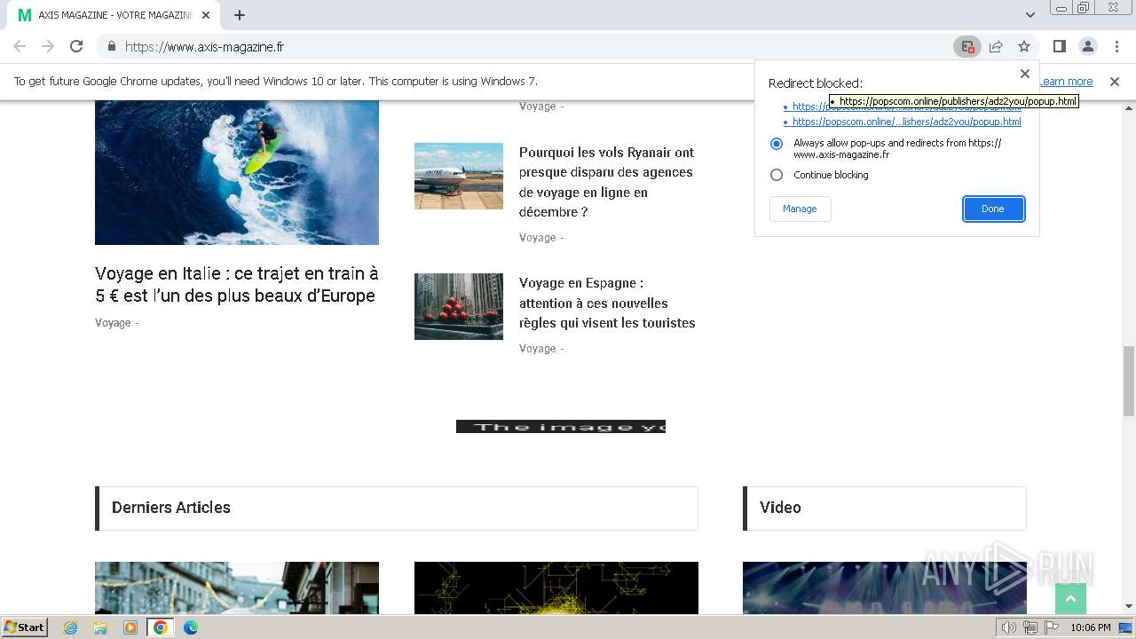Open Ryanair flights disappeared article

[x=607, y=182]
